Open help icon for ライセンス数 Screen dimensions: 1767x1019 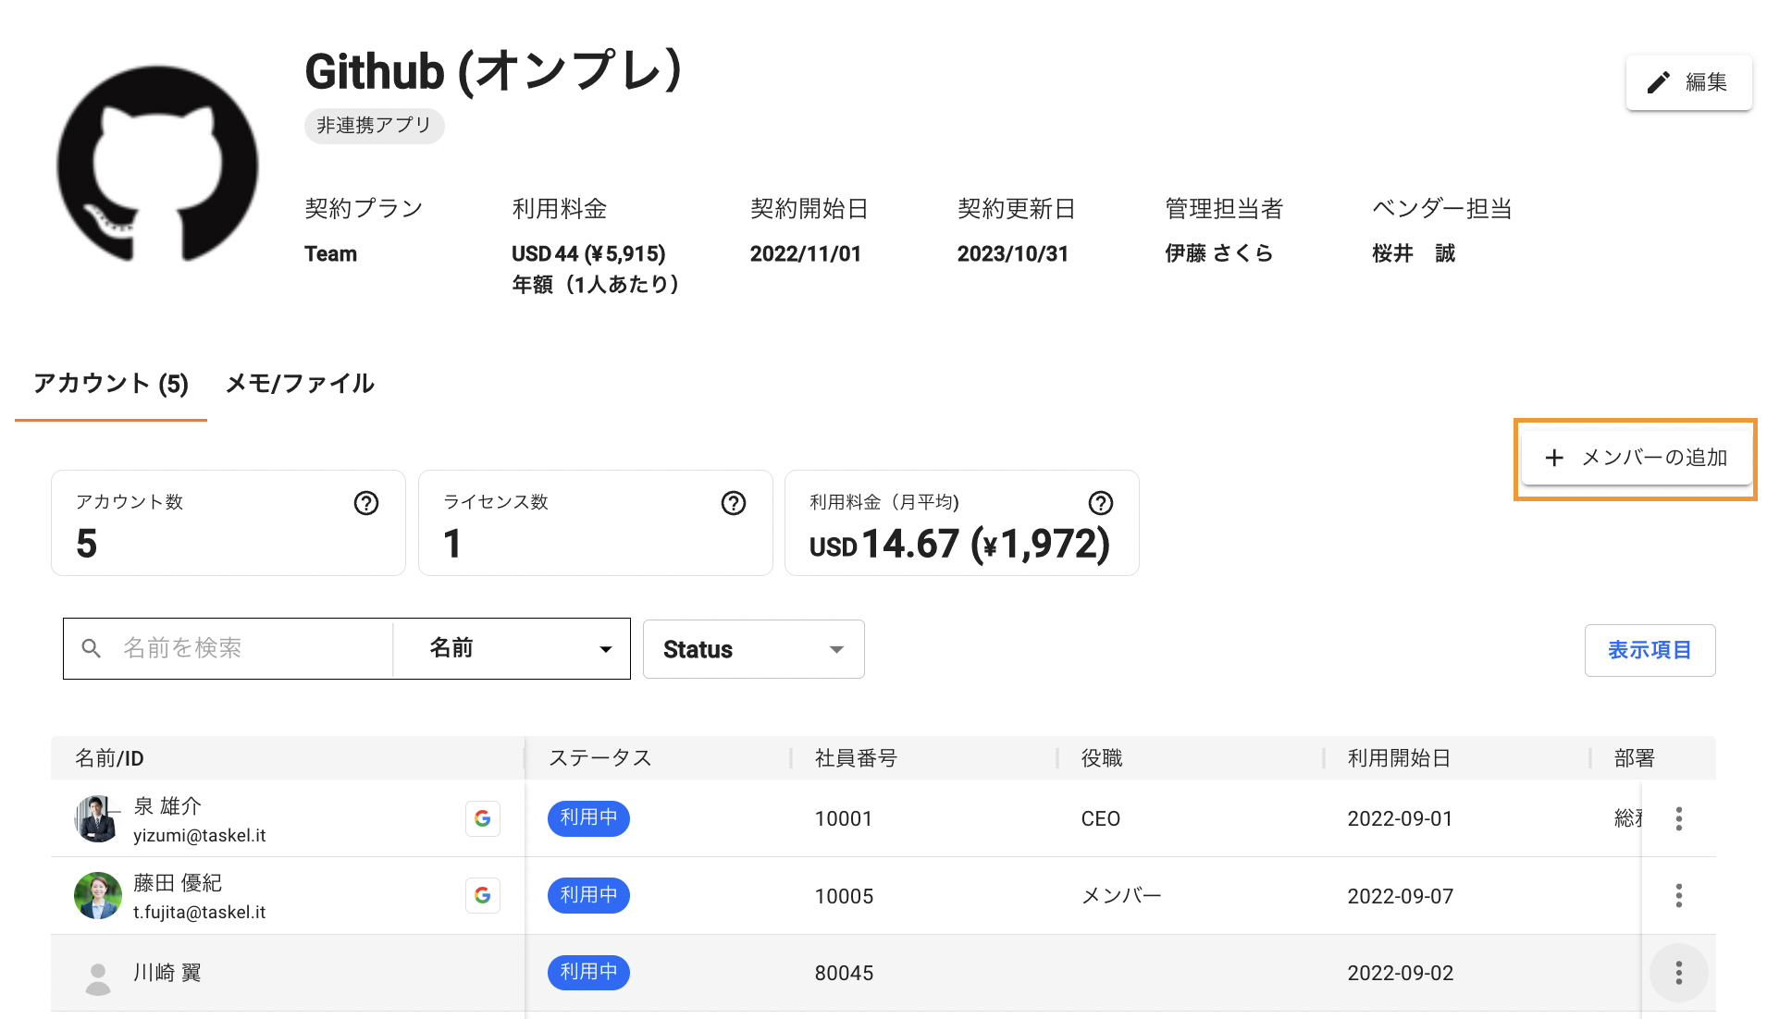click(734, 503)
